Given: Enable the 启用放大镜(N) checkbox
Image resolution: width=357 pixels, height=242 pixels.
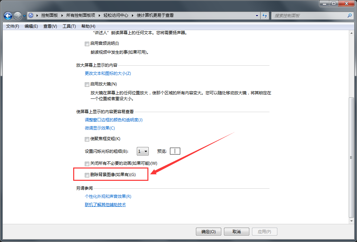Looking at the screenshot, I should point(87,84).
